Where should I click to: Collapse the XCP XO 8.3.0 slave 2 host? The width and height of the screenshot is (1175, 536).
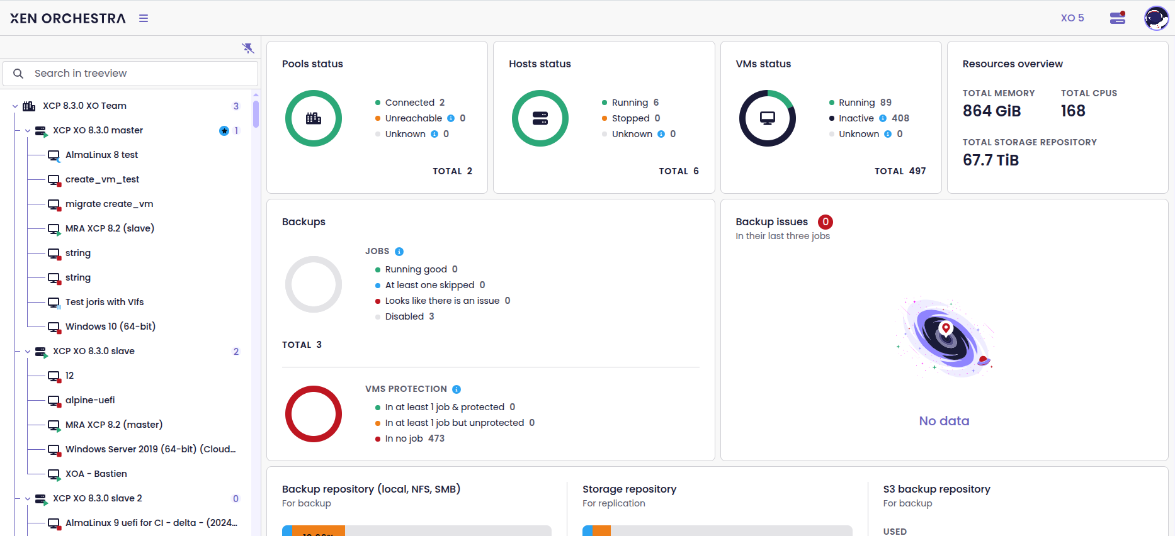pyautogui.click(x=28, y=499)
